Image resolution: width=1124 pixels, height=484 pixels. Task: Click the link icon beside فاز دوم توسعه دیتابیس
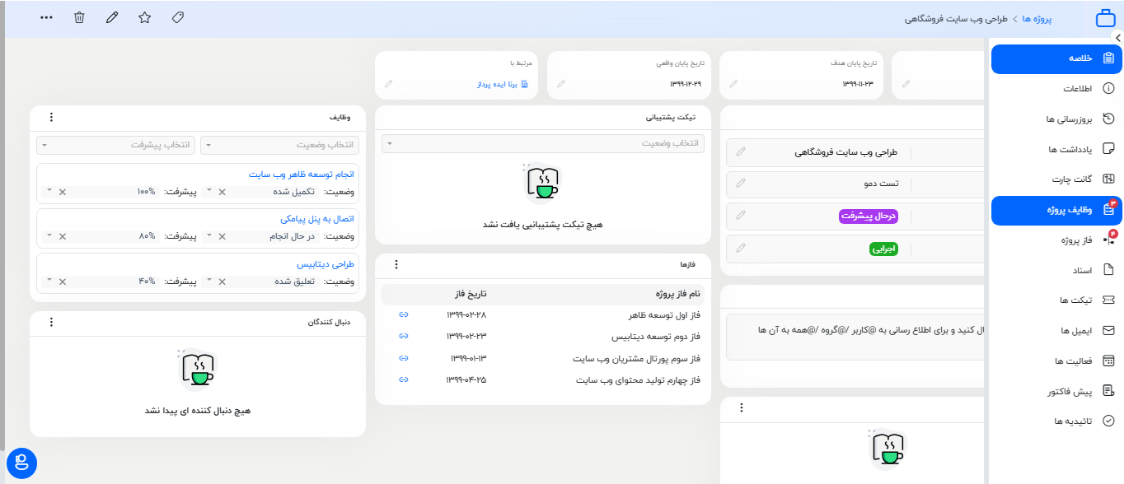click(403, 336)
